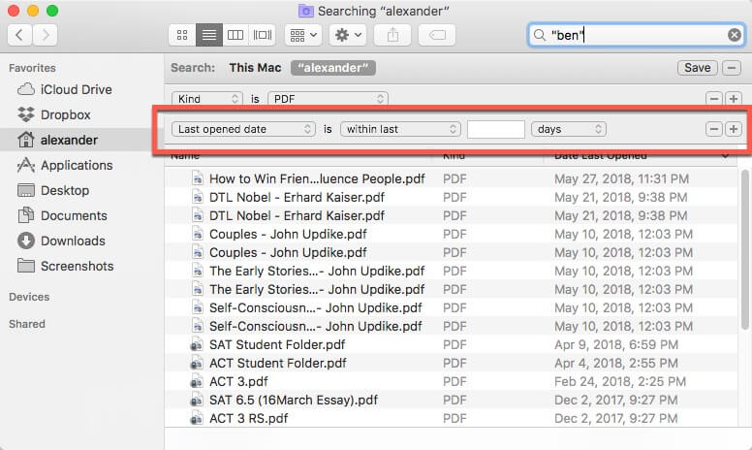Viewport: 752px width, 450px height.
Task: Open the within last dropdown
Action: 400,129
